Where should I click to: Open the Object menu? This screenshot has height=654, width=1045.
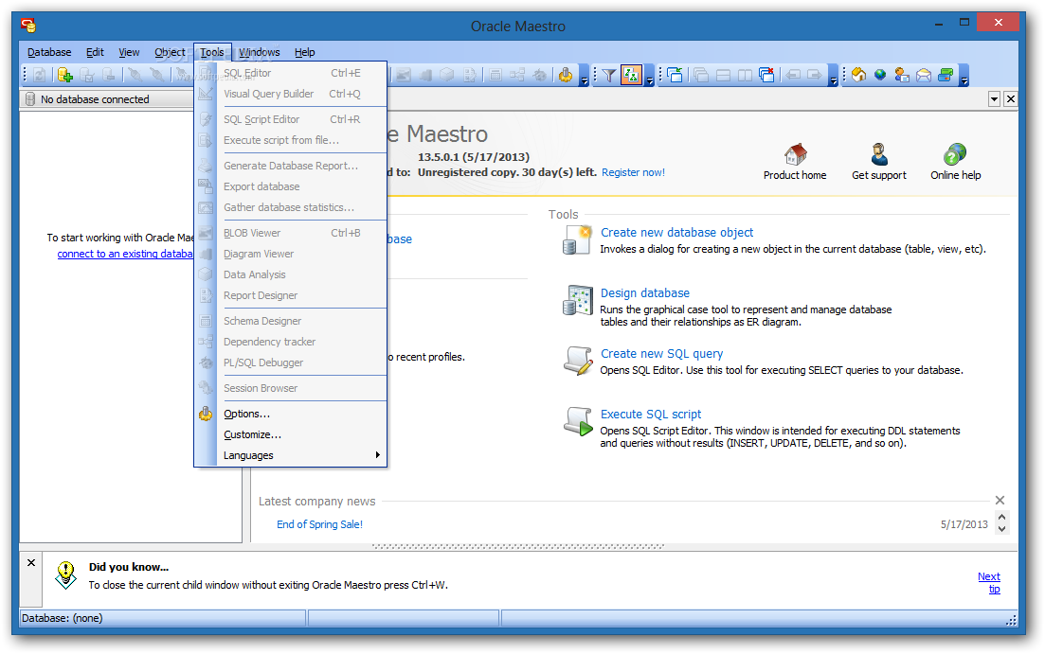(170, 52)
